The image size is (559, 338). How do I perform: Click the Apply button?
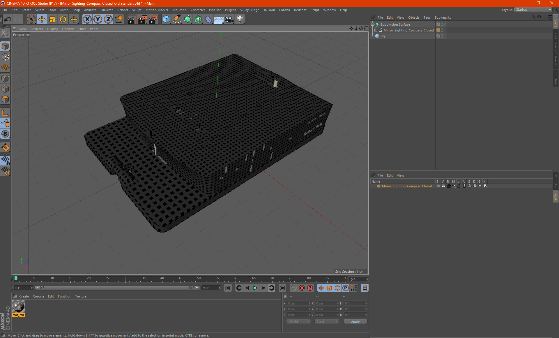pos(355,322)
